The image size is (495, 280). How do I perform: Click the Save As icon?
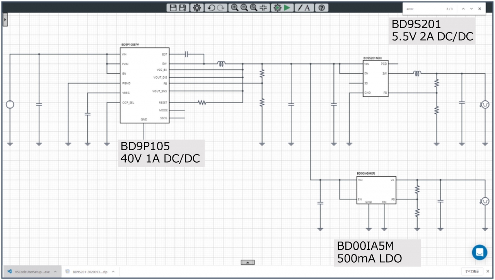click(183, 8)
